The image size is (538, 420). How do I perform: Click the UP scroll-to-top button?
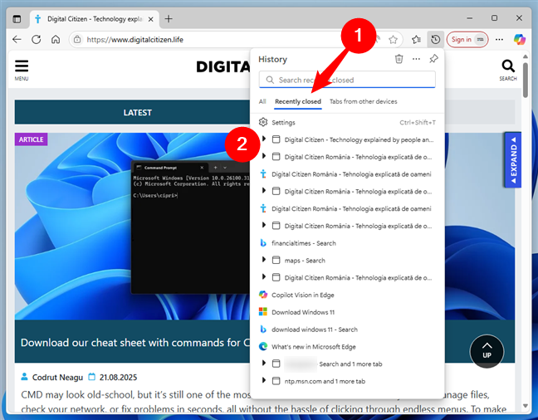click(x=487, y=351)
